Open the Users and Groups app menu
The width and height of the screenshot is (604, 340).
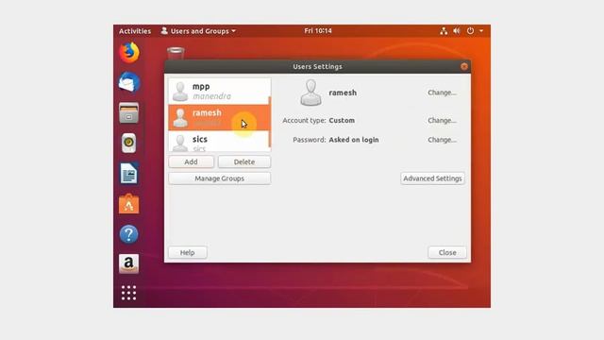pyautogui.click(x=198, y=31)
